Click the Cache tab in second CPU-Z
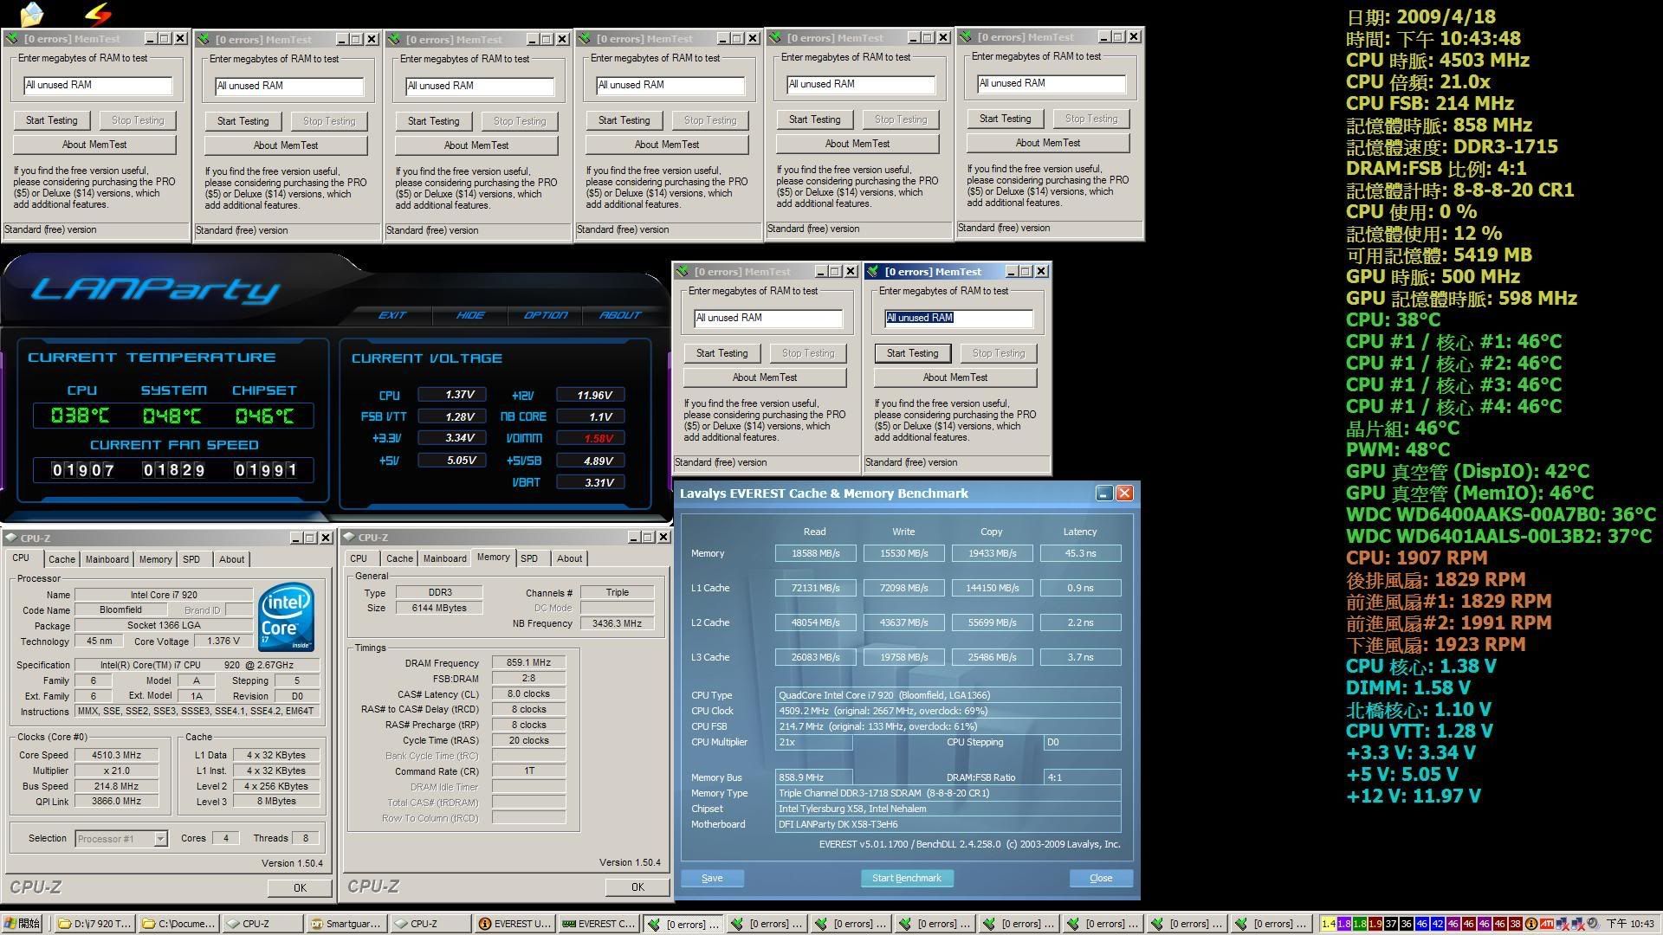The width and height of the screenshot is (1663, 935). pyautogui.click(x=398, y=558)
